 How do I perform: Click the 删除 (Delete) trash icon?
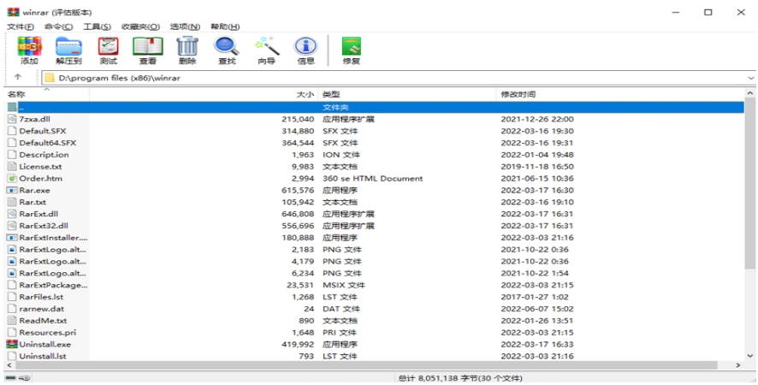187,50
